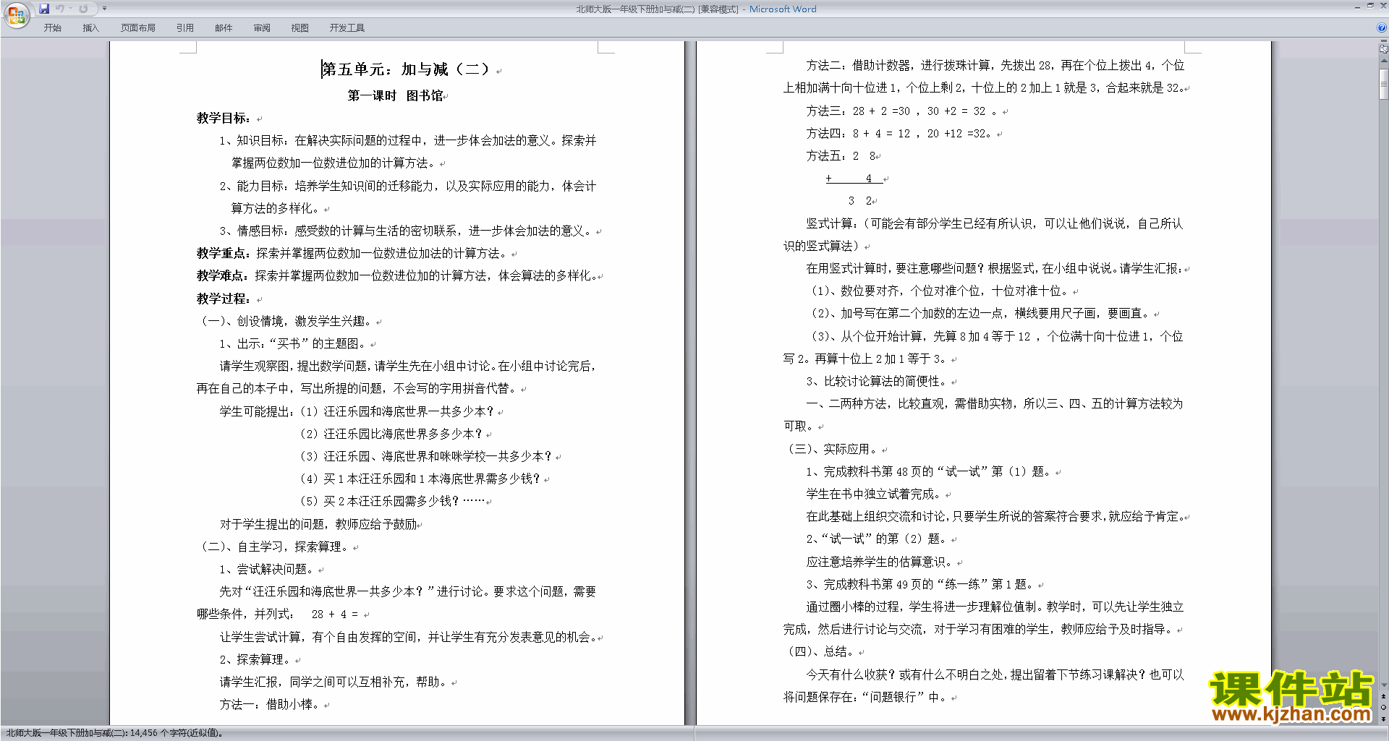Viewport: 1389px width, 741px height.
Task: Open the 引用 ribbon tab
Action: point(184,28)
